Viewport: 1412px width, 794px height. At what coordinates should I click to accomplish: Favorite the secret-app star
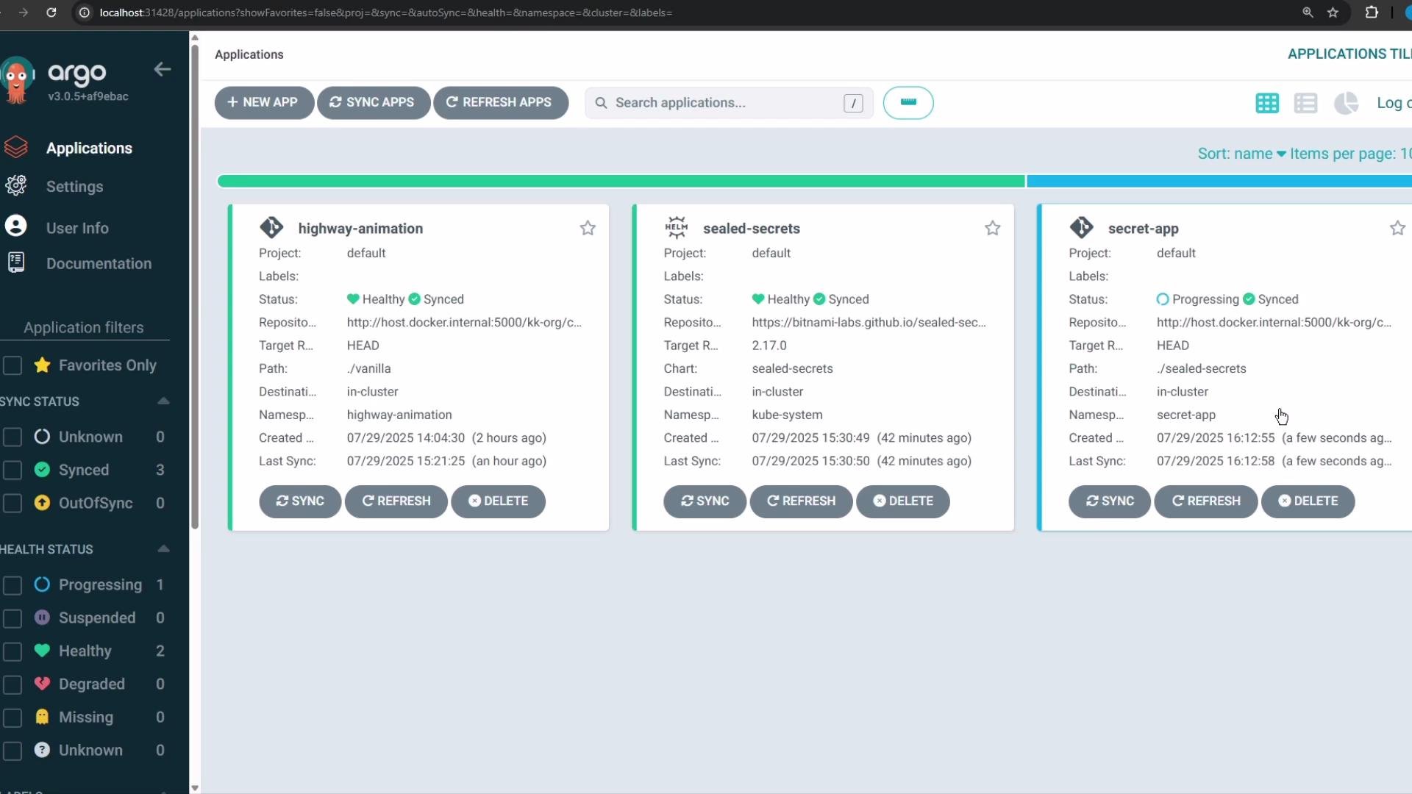click(x=1397, y=228)
